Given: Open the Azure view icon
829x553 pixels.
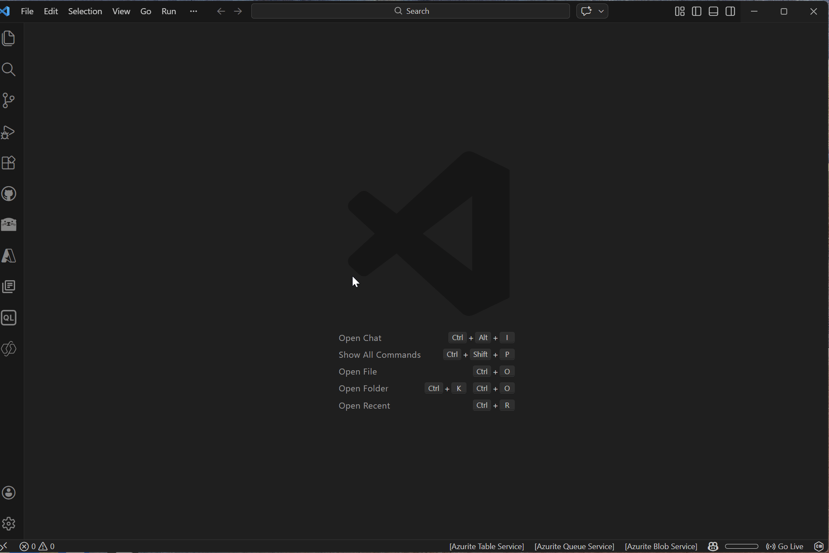Looking at the screenshot, I should pyautogui.click(x=9, y=256).
